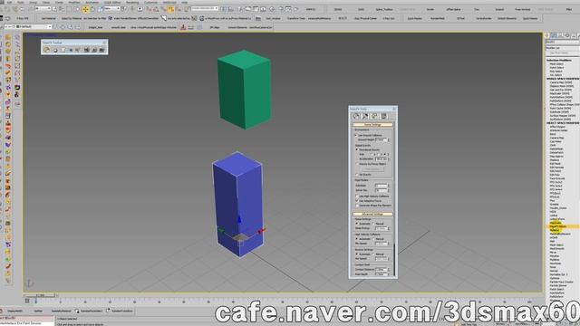The height and width of the screenshot is (326, 580).
Task: Collapse the Advanced Settings rollout
Action: coord(372,214)
